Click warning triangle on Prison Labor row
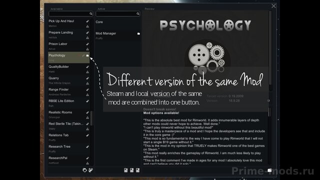The image size is (320, 180). [x=87, y=49]
